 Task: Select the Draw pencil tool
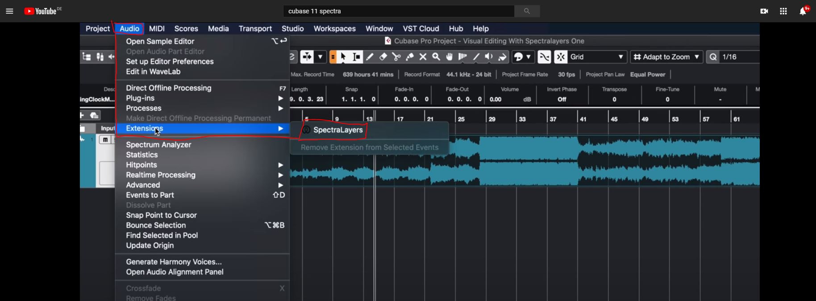point(370,57)
